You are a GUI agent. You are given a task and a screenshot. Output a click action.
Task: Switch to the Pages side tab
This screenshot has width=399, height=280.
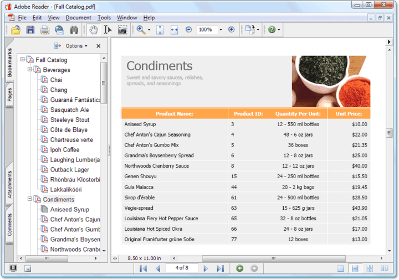[x=9, y=95]
